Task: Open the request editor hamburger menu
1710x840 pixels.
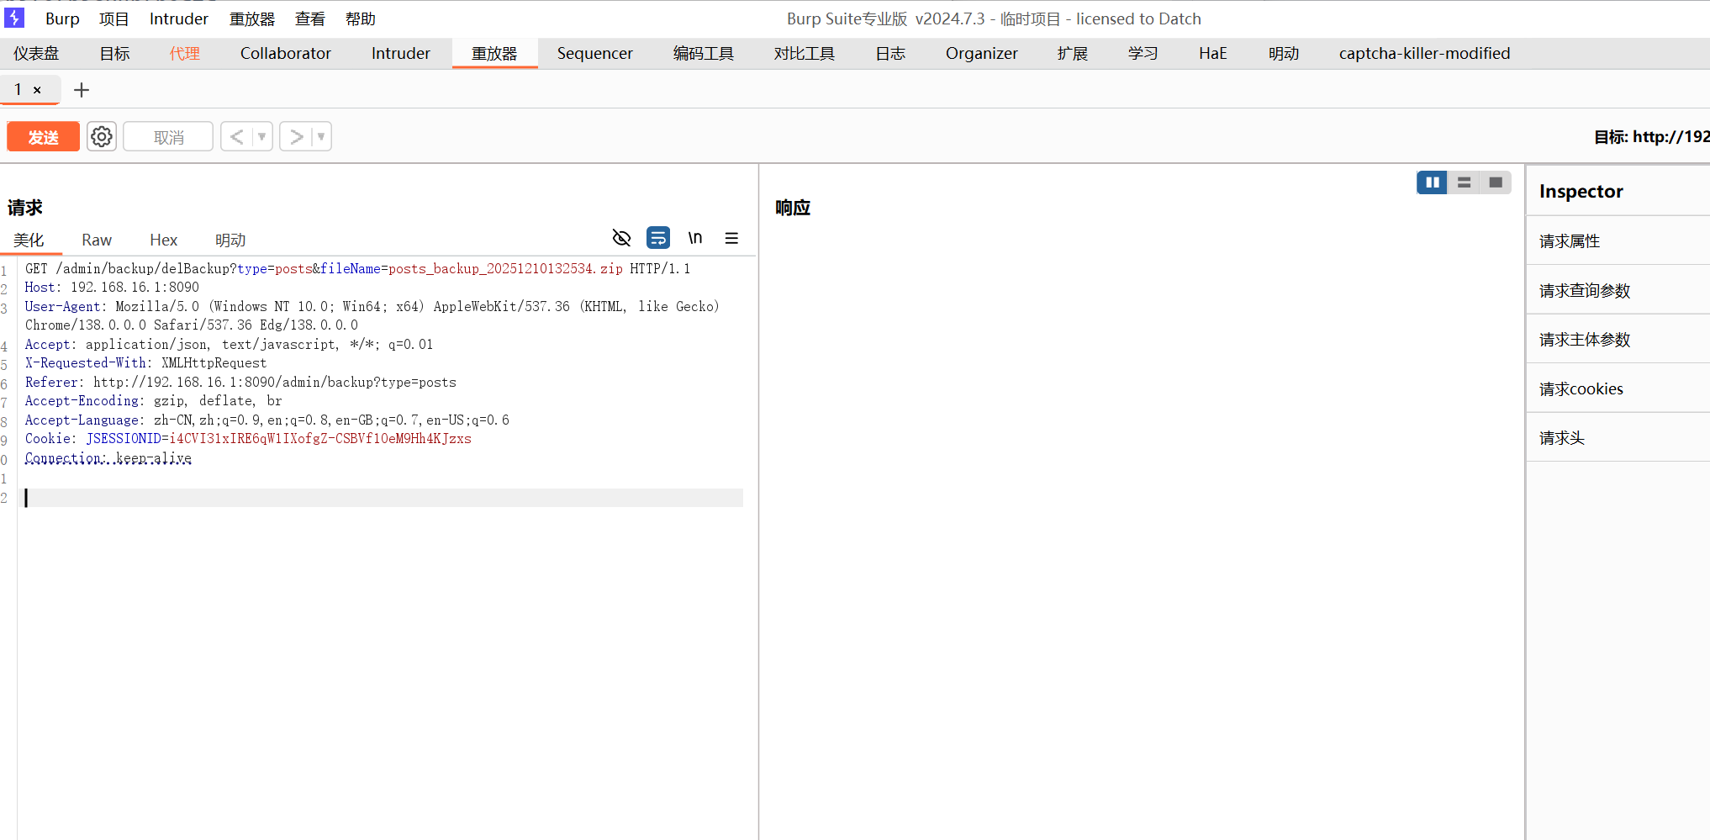Action: (731, 239)
